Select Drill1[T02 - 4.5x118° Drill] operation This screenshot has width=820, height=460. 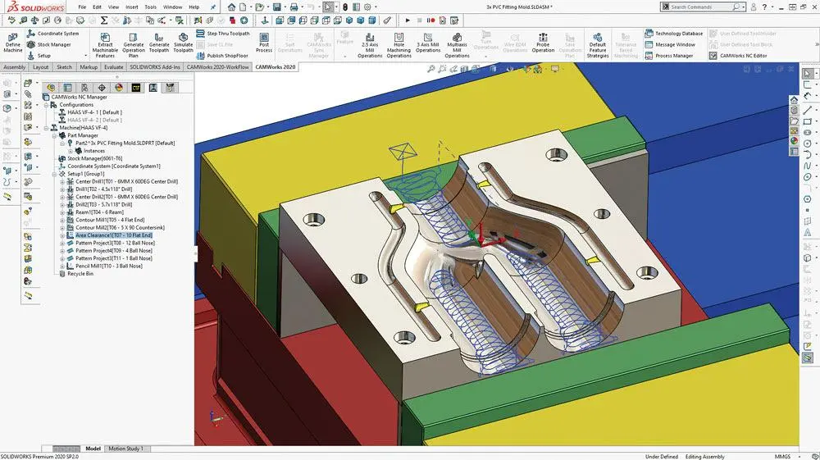(x=103, y=189)
